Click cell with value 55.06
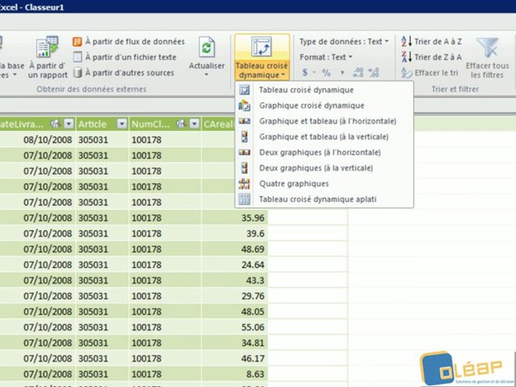516x387 pixels. [235, 327]
